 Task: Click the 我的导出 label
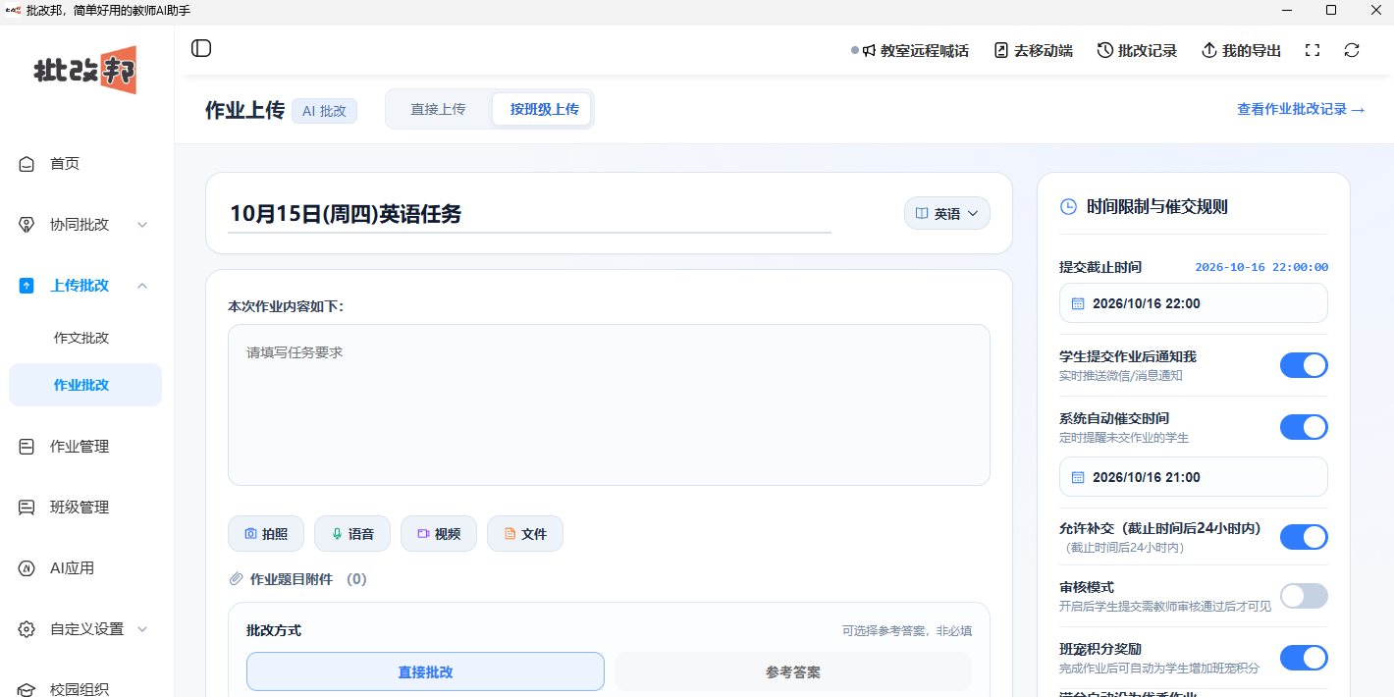click(x=1252, y=51)
